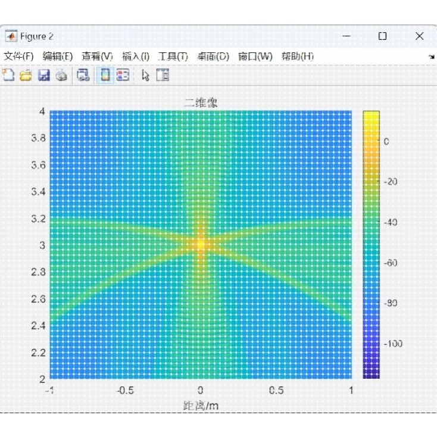Screen dimensions: 437x437
Task: Click the Save Figure floppy icon
Action: [x=43, y=75]
